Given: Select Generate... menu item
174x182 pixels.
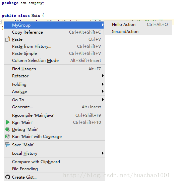Looking at the screenshot, I should (54, 107).
